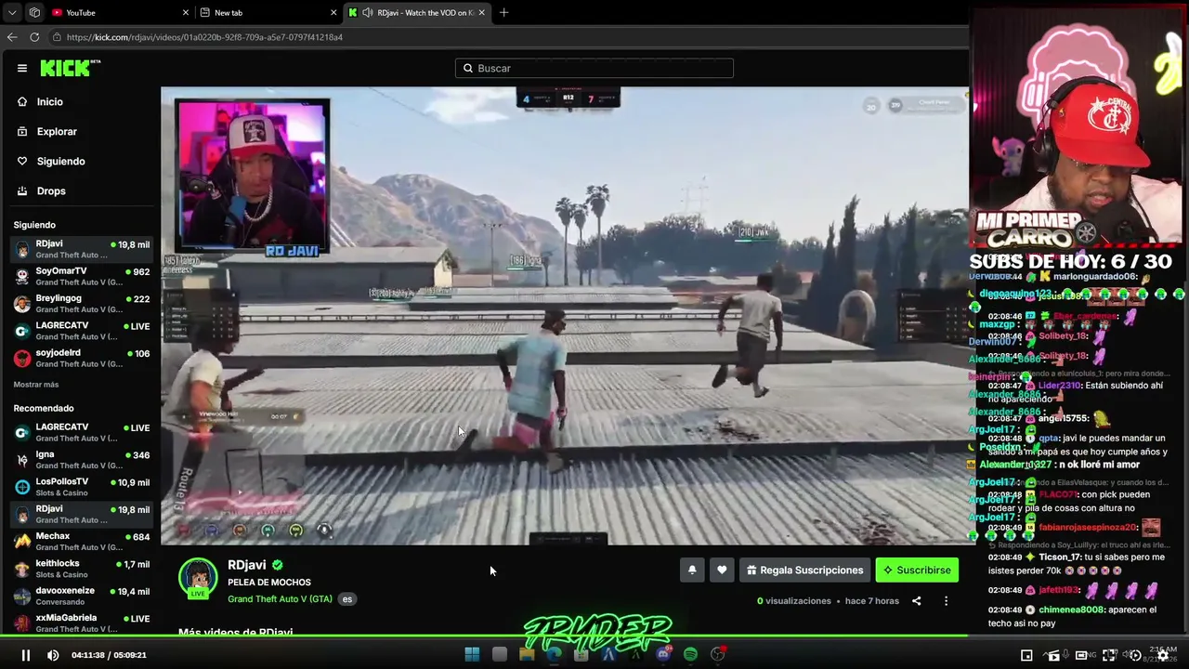The width and height of the screenshot is (1189, 669).
Task: Open xxMiaGabriela channel in Recomendado
Action: 81,623
